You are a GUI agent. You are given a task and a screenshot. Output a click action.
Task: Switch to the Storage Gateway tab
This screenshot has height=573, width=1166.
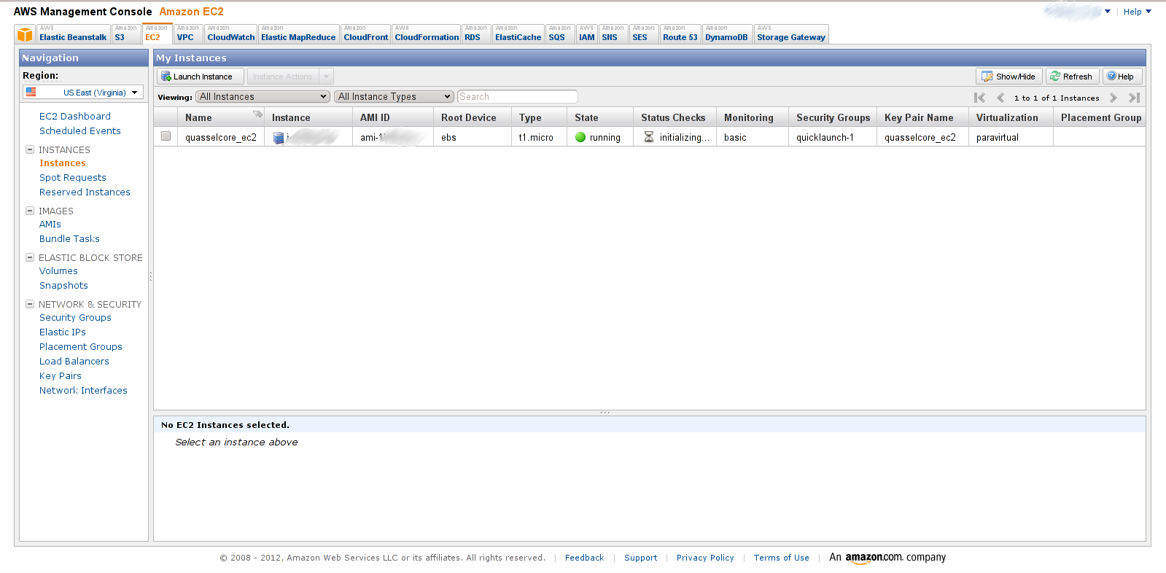pyautogui.click(x=791, y=34)
